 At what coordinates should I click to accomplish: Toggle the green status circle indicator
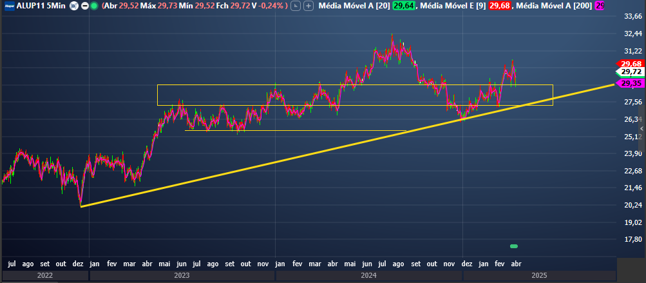click(x=95, y=6)
